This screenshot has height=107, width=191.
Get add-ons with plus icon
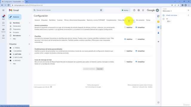pyautogui.click(x=158, y=42)
